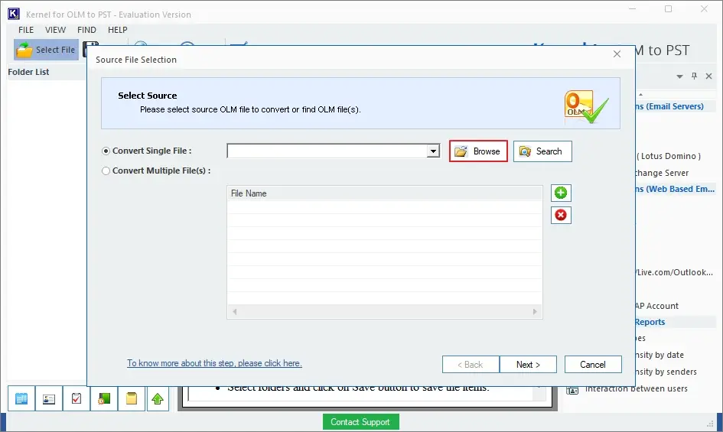This screenshot has height=432, width=723.
Task: Select the IMAP Account entry in right panel
Action: click(657, 306)
